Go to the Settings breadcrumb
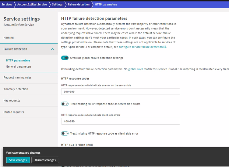 pos(57,5)
